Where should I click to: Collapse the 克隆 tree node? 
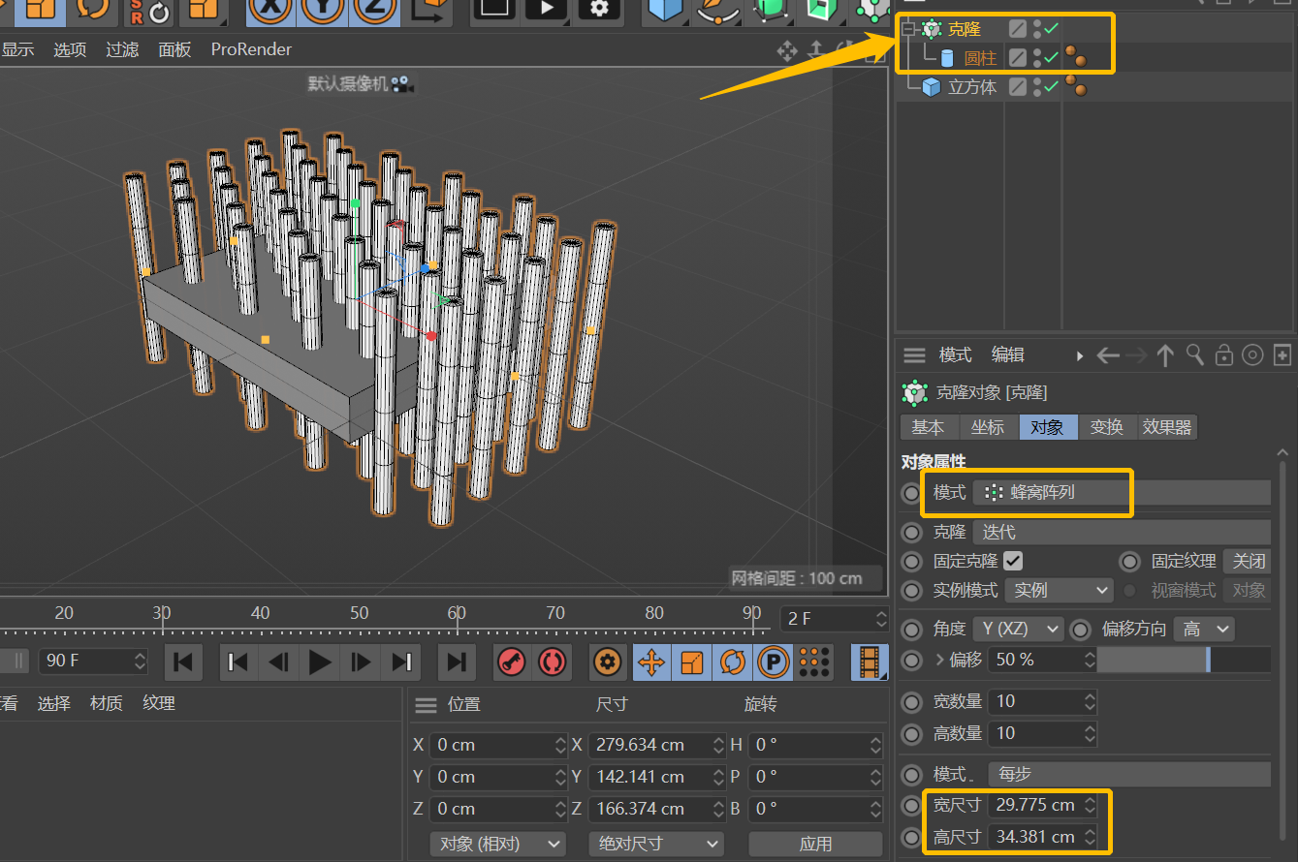pos(908,30)
